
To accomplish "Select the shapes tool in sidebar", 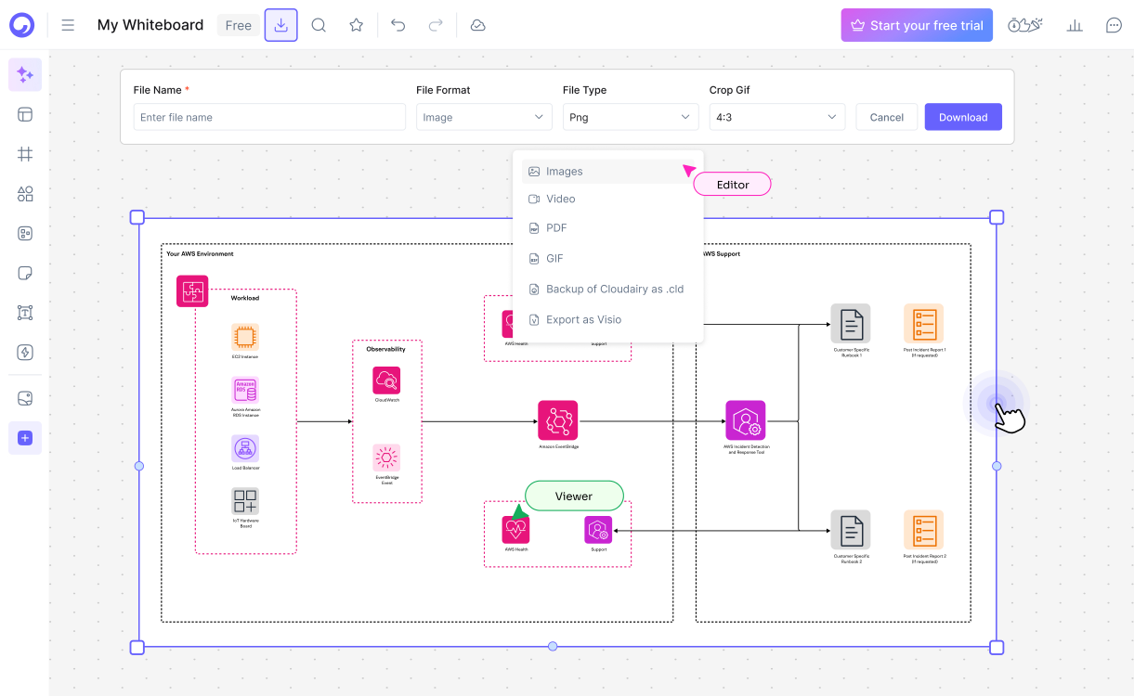I will tap(25, 194).
